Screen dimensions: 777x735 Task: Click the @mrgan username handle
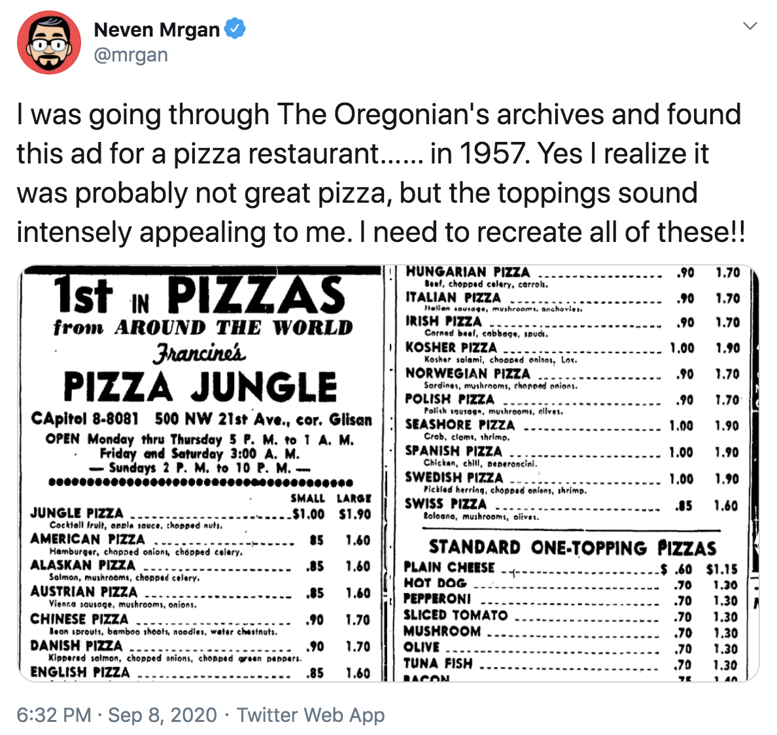pos(131,56)
